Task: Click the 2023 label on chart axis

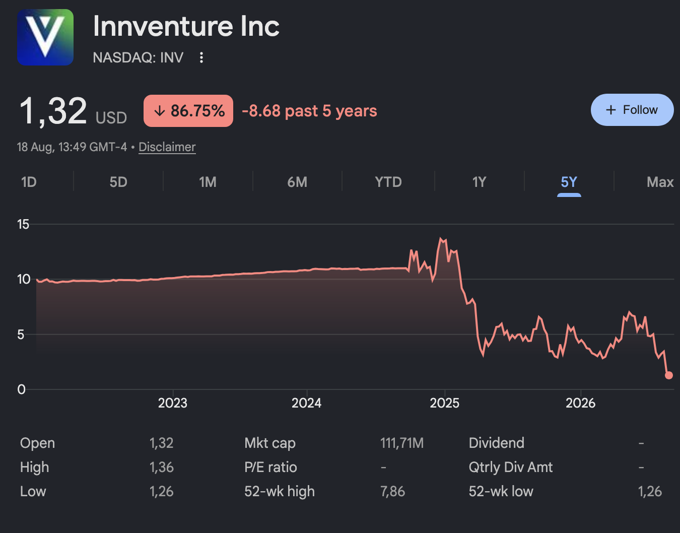Action: pyautogui.click(x=173, y=403)
